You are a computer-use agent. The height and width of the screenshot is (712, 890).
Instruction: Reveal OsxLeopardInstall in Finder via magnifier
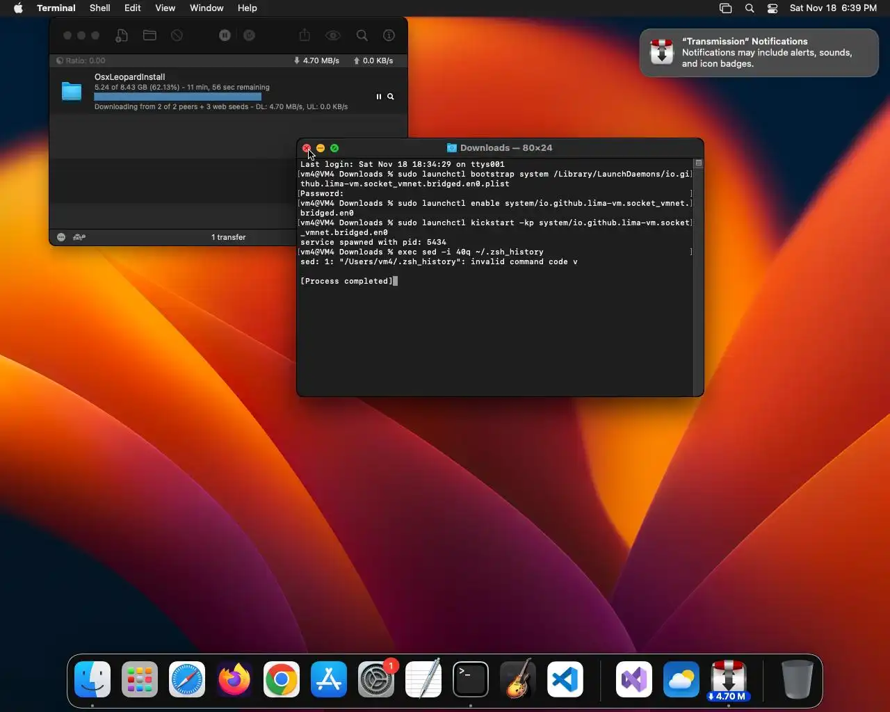click(391, 97)
